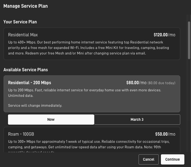Click the Roam plan description text
Screen dimensions: 191x167
[88, 144]
